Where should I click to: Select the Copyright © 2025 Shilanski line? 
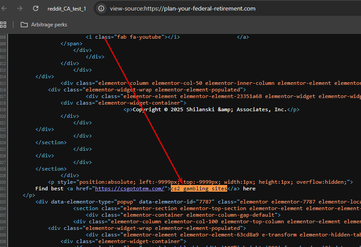click(211, 109)
